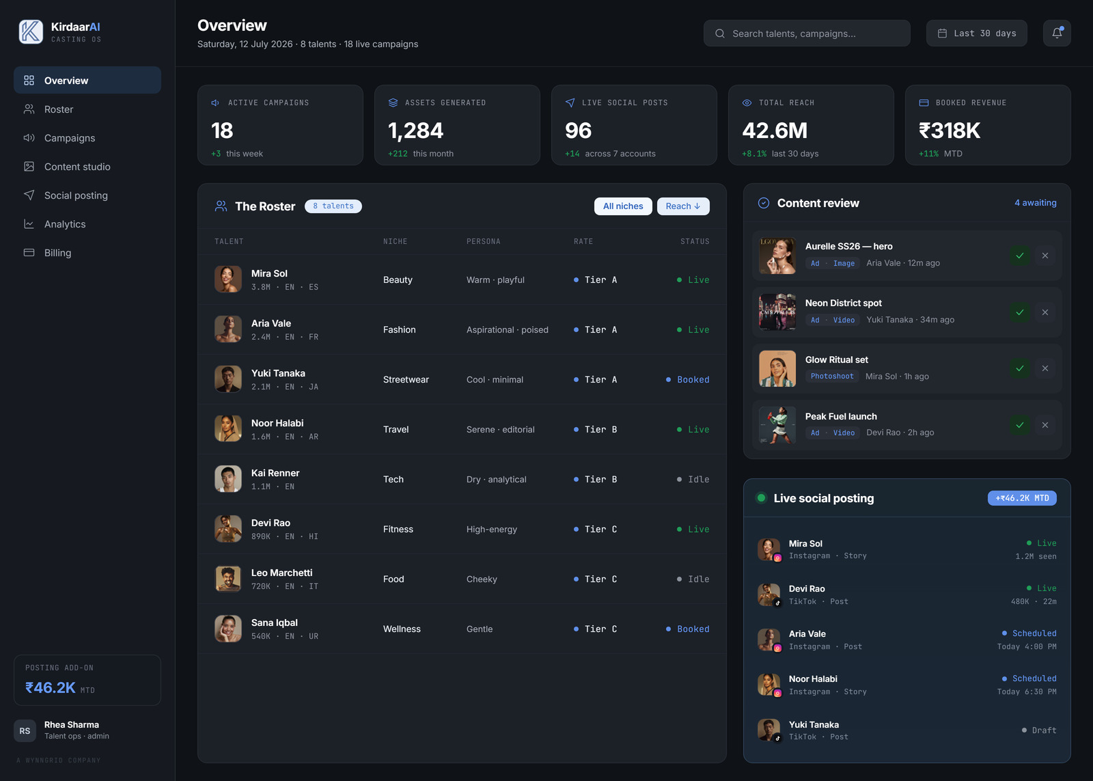
Task: Click the KirdaarAI logo icon
Action: [x=31, y=32]
